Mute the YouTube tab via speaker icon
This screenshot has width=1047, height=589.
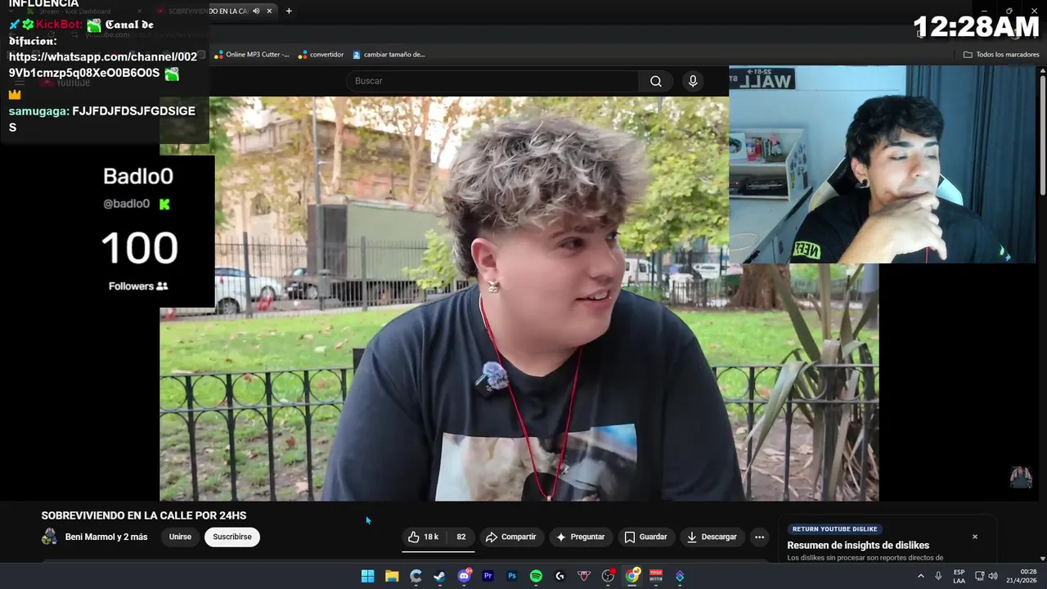coord(257,11)
